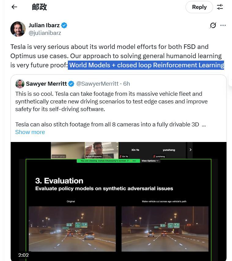Open reply sort settings icon
The width and height of the screenshot is (232, 261).
point(220,7)
